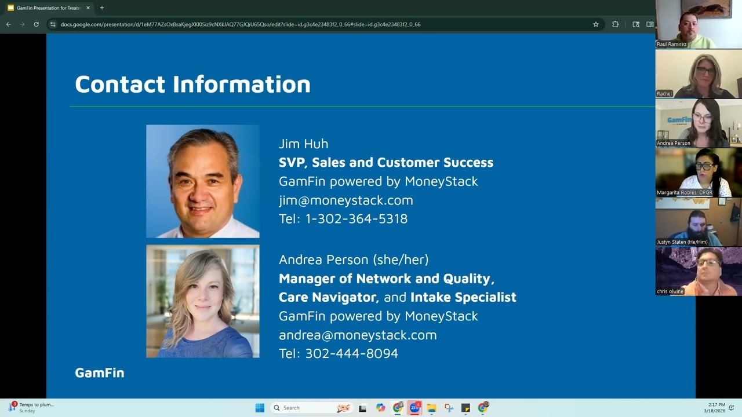Open a new browser tab
This screenshot has height=417, width=742.
point(102,8)
